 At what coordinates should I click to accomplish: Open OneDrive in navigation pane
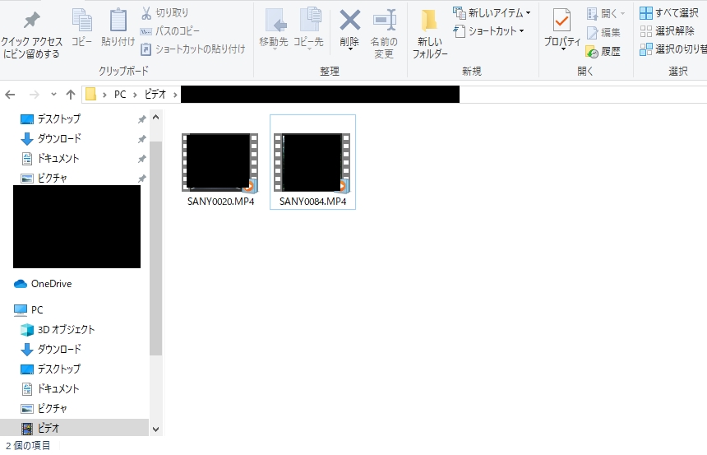click(51, 284)
